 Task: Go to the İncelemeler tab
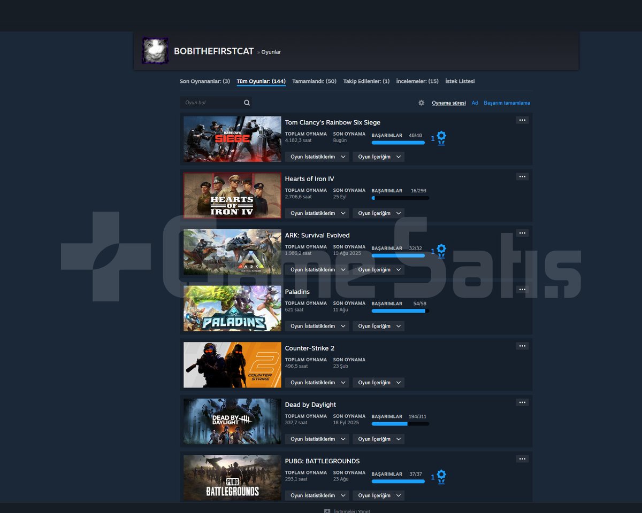(417, 81)
